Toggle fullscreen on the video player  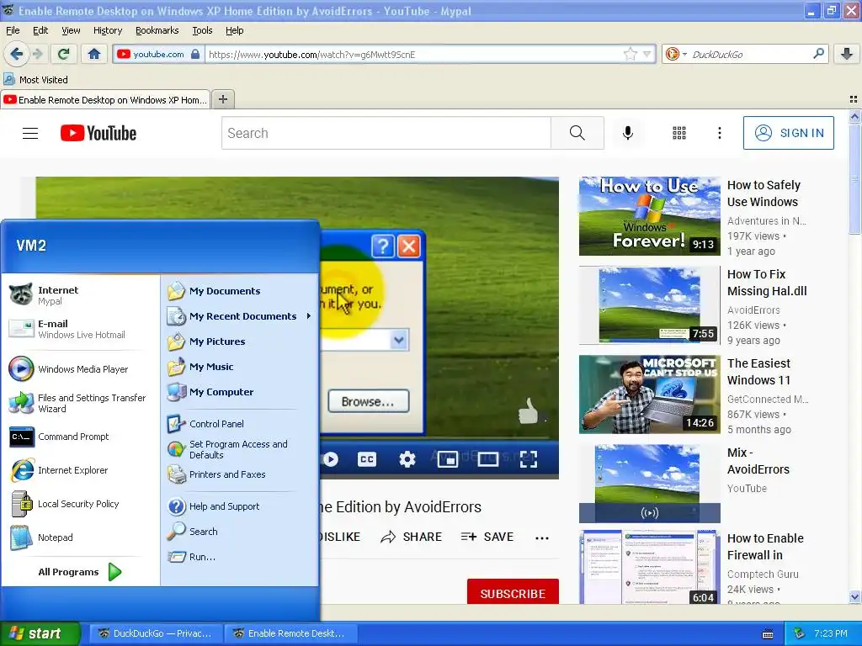click(529, 458)
